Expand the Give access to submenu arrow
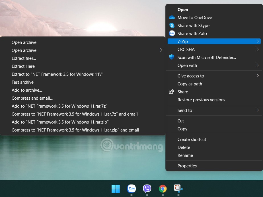Viewport: 263px width, 197px height. [258, 76]
